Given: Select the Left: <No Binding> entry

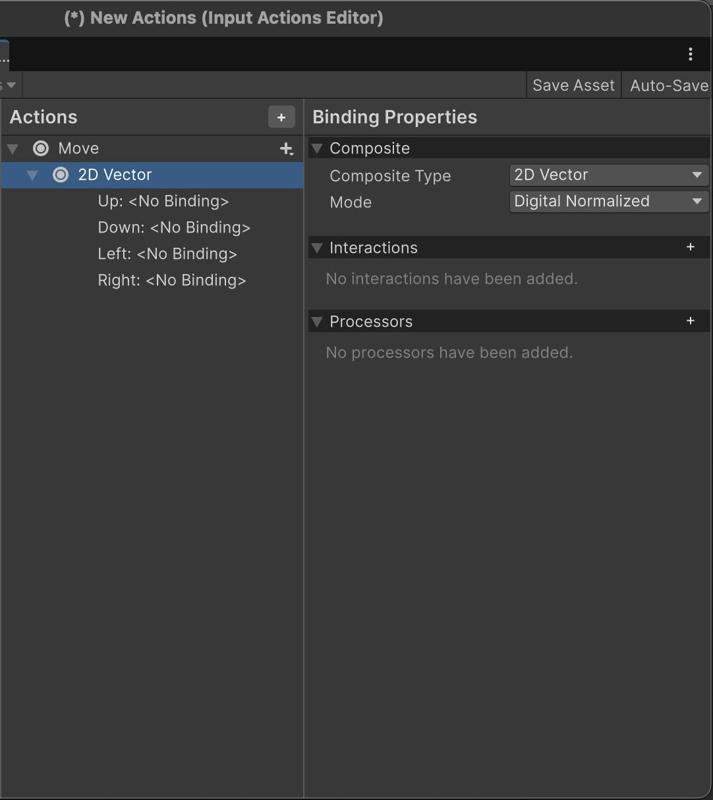Looking at the screenshot, I should tap(167, 254).
